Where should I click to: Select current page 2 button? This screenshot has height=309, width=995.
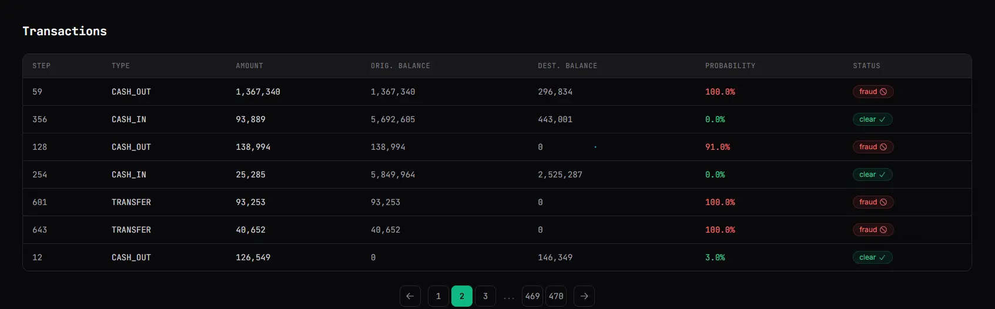pyautogui.click(x=462, y=296)
